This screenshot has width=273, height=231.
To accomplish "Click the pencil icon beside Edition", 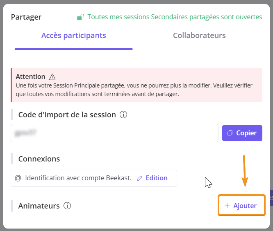I will [x=139, y=178].
